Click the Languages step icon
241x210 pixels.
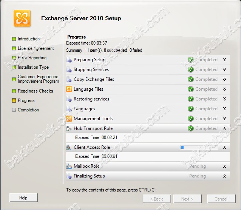[69, 109]
